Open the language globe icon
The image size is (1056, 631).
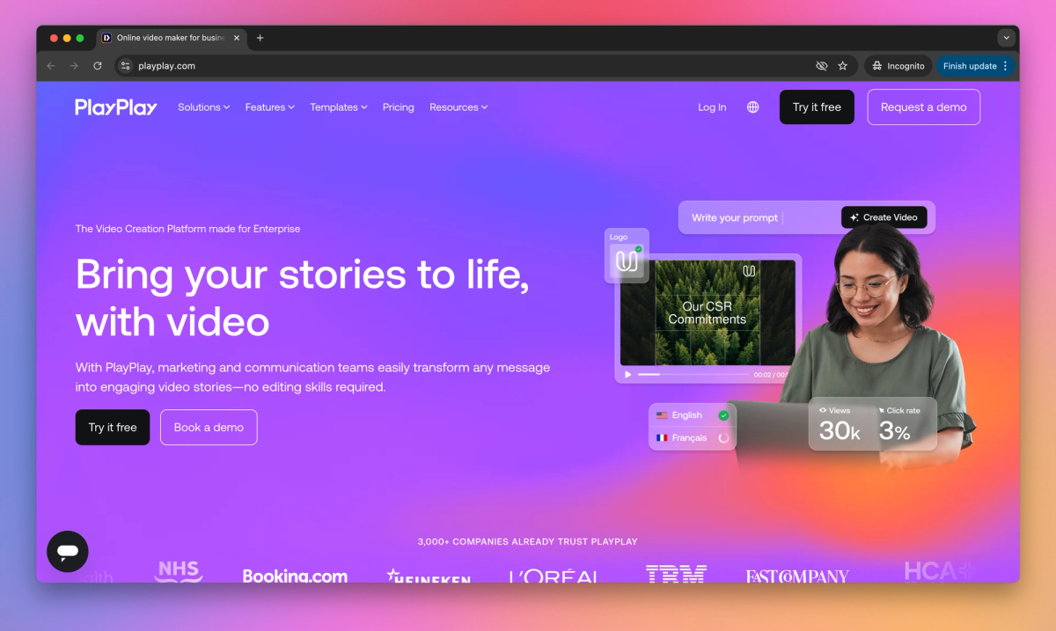pyautogui.click(x=753, y=107)
